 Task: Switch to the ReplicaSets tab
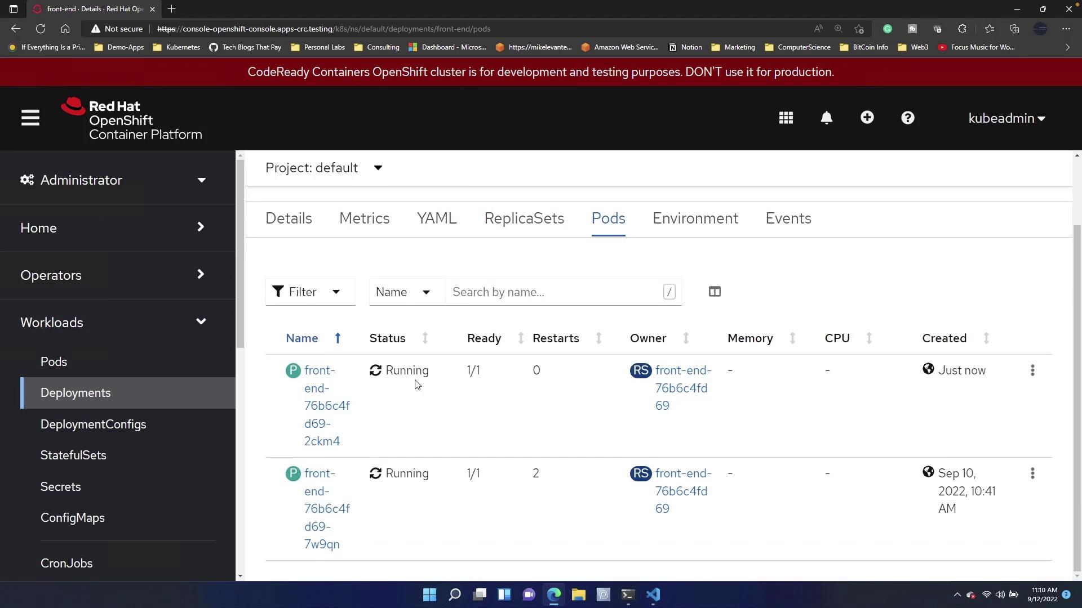click(x=524, y=218)
